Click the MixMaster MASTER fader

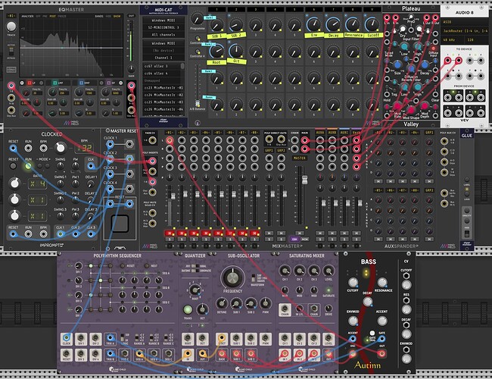pyautogui.click(x=304, y=180)
